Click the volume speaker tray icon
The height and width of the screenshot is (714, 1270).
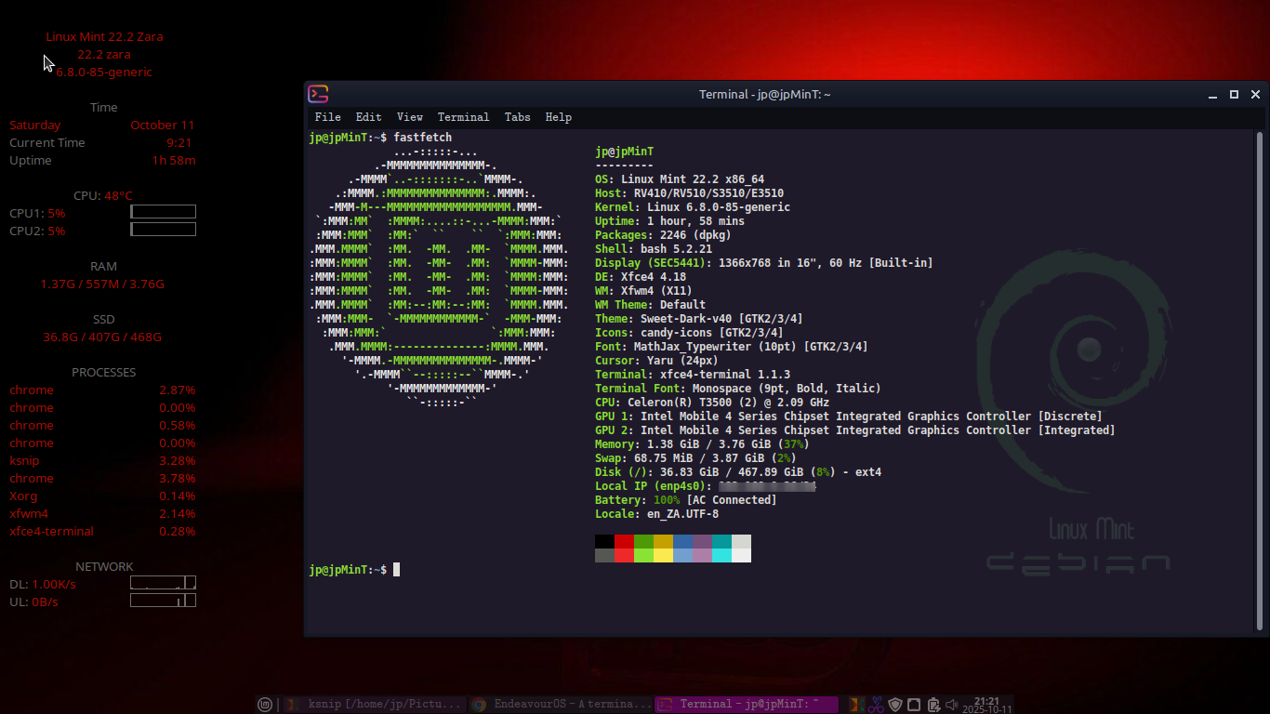(954, 705)
